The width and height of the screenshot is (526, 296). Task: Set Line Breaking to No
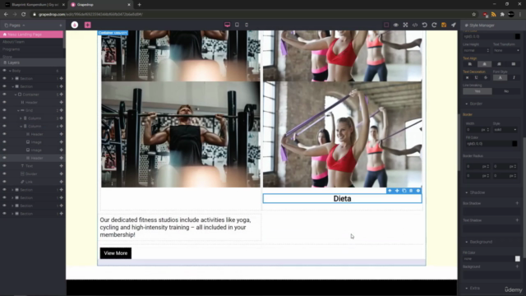click(x=506, y=91)
